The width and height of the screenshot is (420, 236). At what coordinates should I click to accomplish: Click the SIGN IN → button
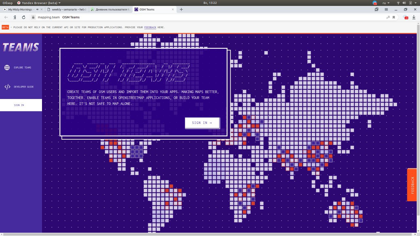point(202,123)
